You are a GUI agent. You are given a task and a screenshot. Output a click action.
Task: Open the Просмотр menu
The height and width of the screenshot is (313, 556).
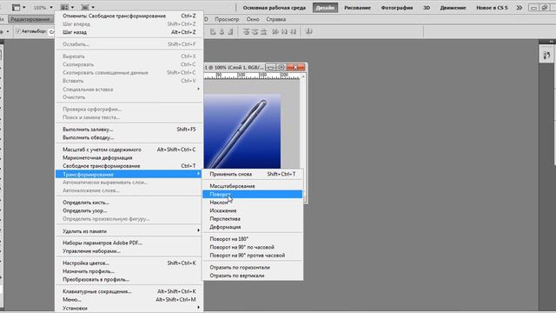[x=227, y=19]
